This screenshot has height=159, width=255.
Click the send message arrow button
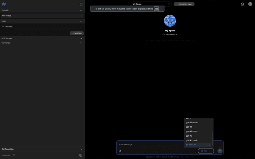tap(220, 151)
